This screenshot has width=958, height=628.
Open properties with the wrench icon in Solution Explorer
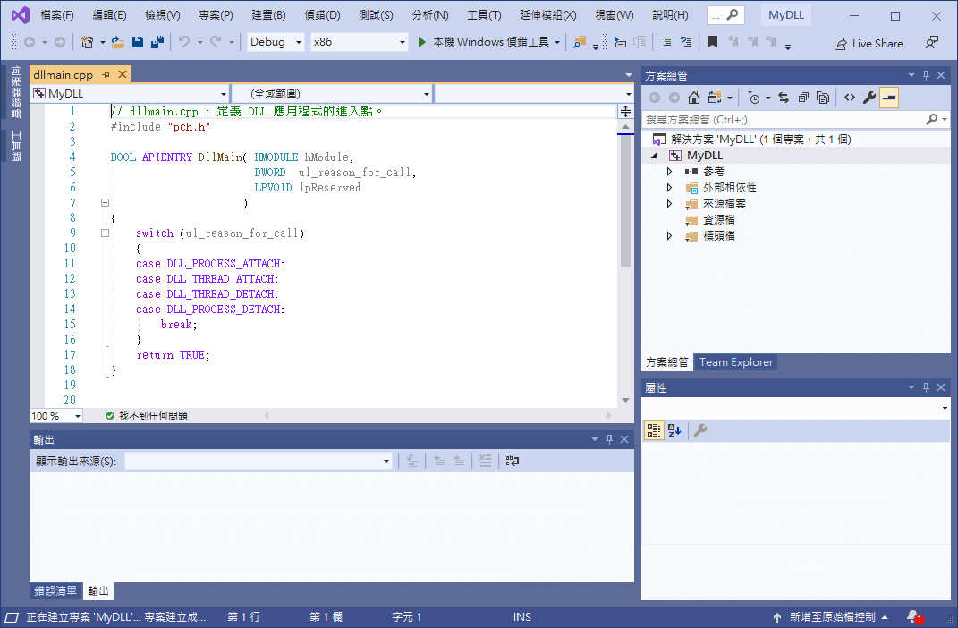point(869,98)
